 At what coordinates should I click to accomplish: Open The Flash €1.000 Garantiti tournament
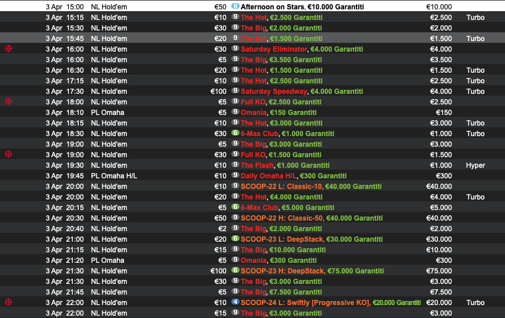[x=285, y=165]
